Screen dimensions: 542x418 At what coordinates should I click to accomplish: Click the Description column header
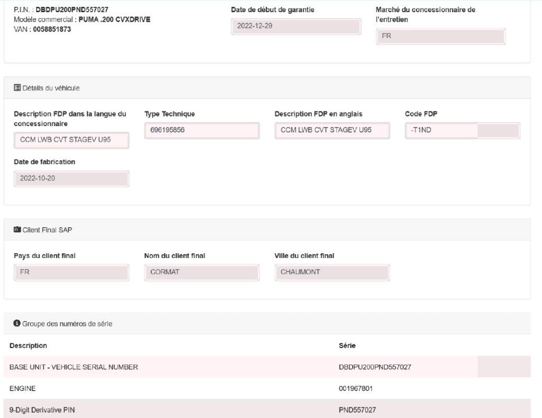(29, 345)
